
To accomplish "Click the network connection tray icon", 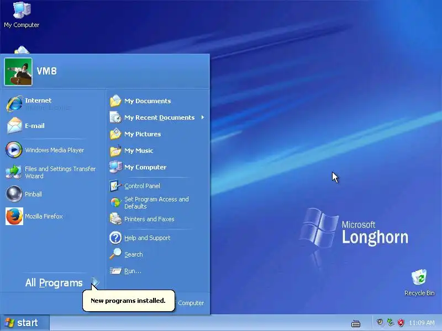I will pos(391,322).
